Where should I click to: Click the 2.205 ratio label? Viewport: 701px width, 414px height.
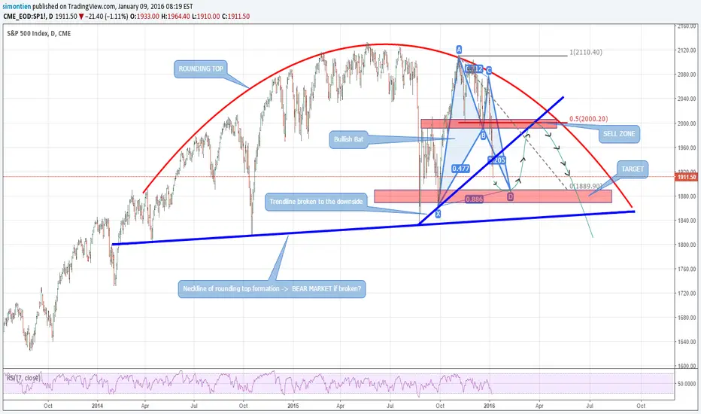pyautogui.click(x=496, y=160)
